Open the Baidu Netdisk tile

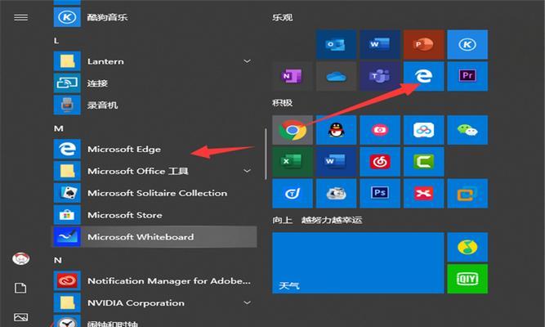(423, 130)
